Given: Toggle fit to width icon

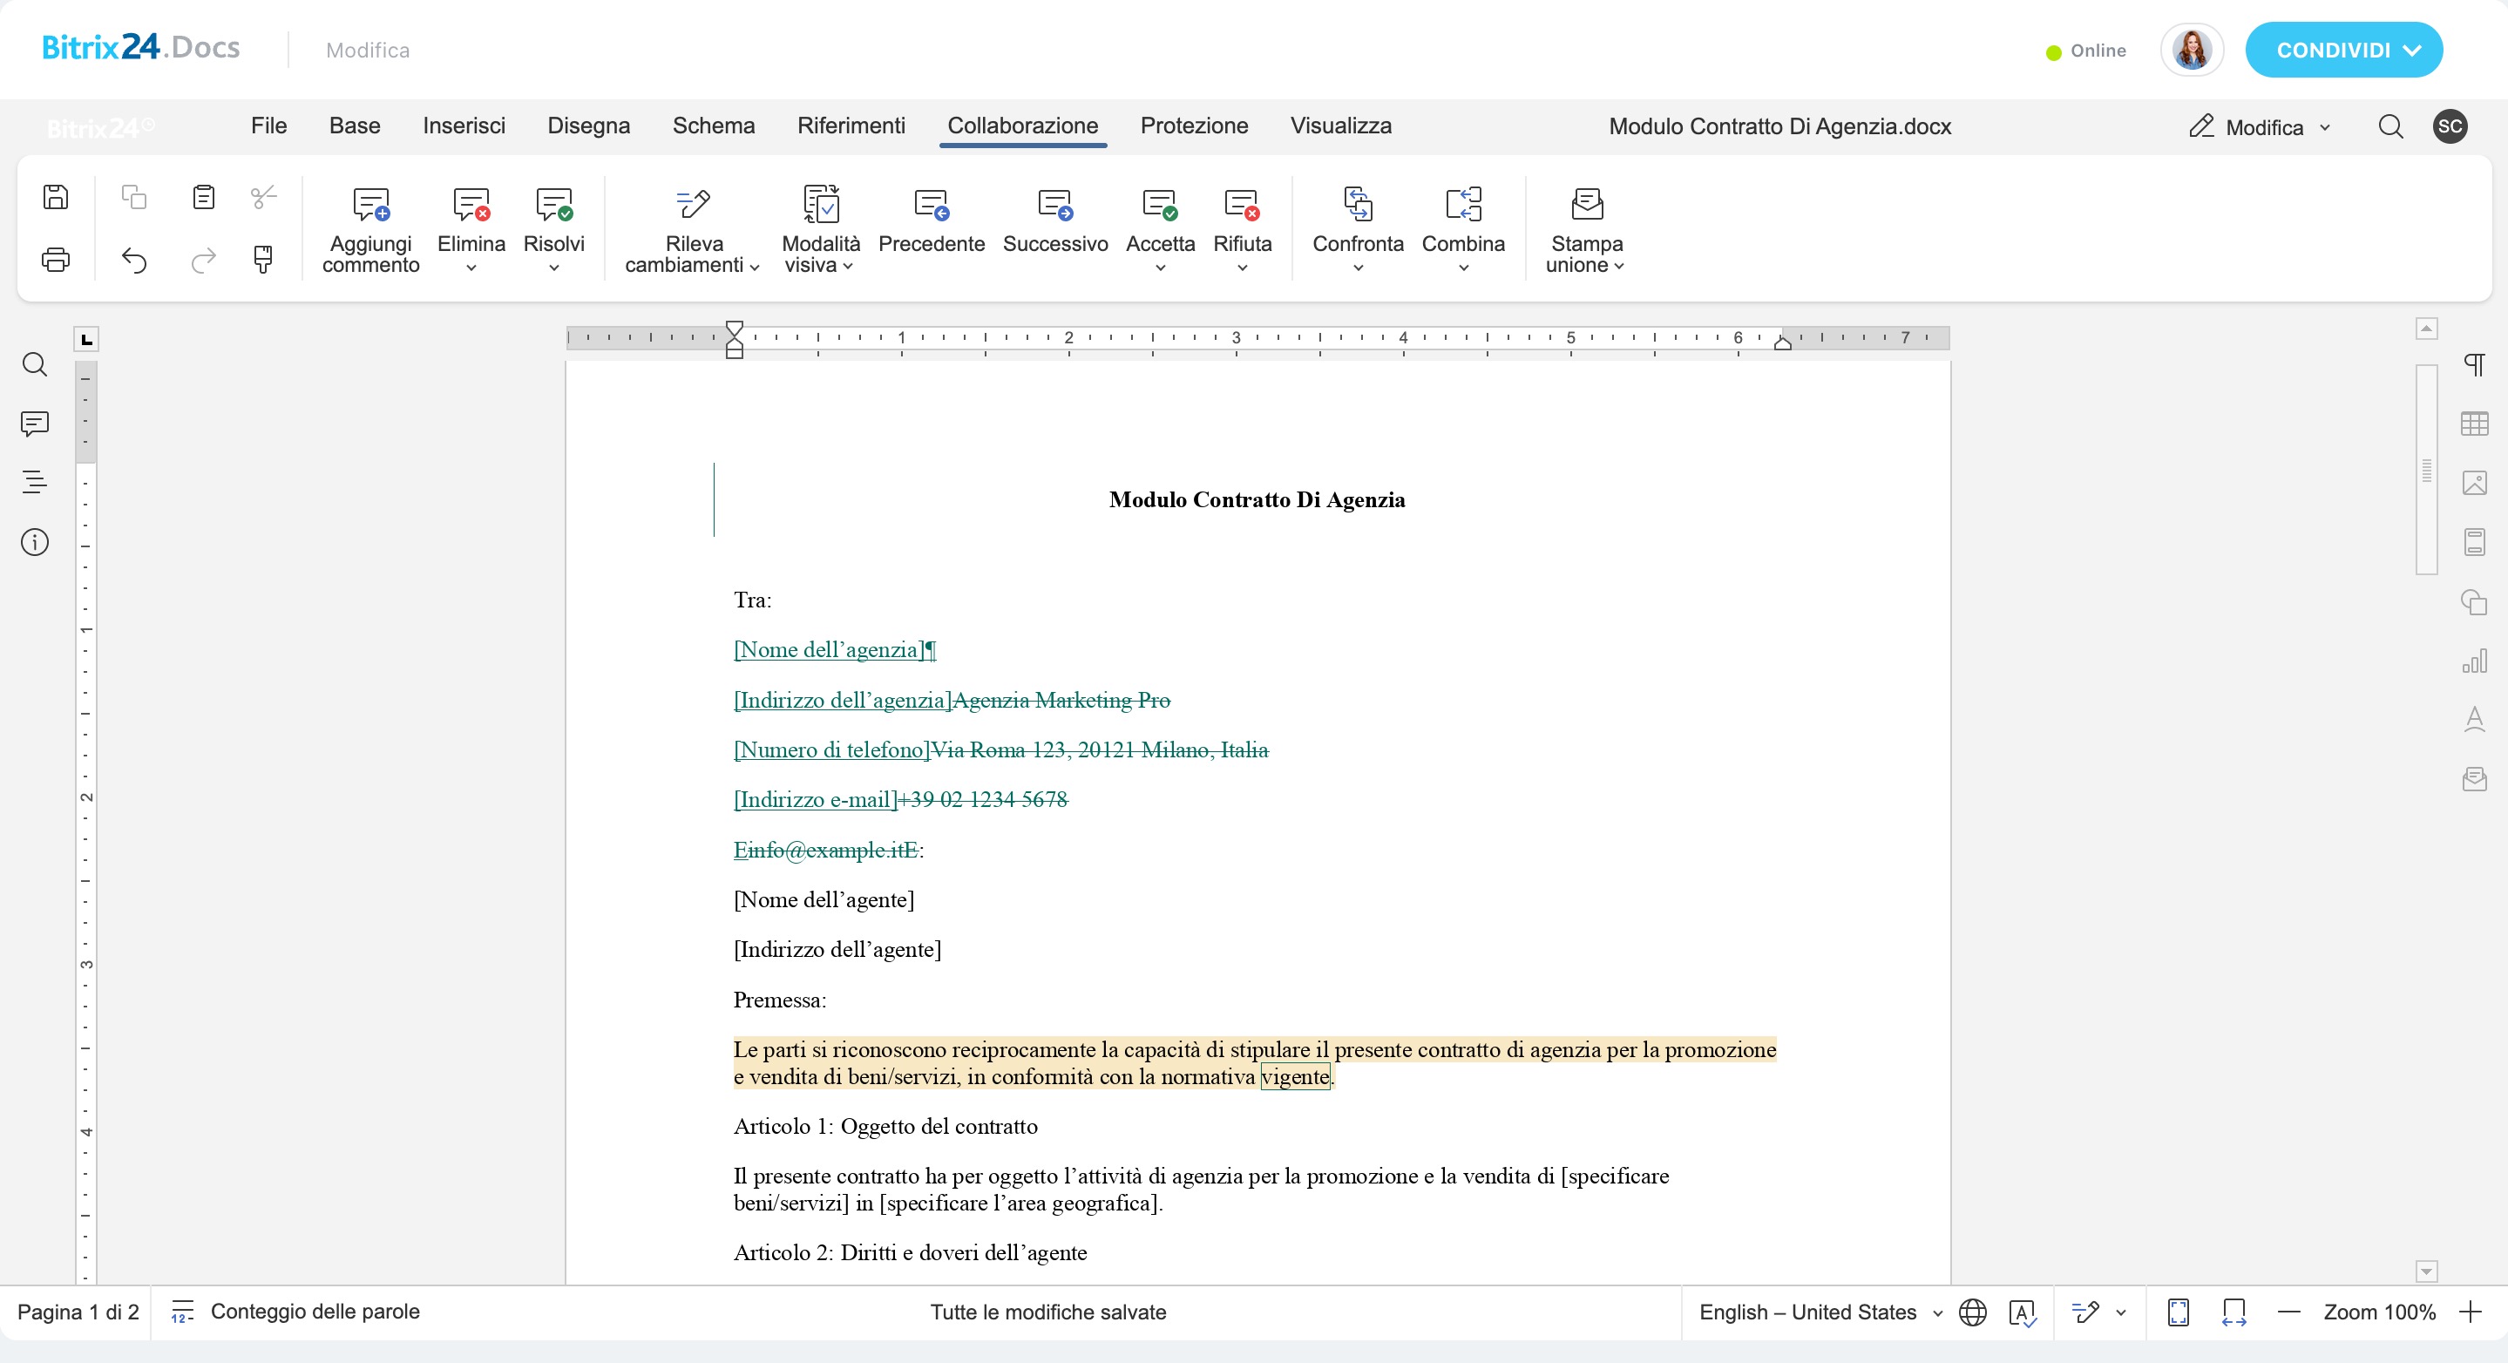Looking at the screenshot, I should (x=2233, y=1312).
